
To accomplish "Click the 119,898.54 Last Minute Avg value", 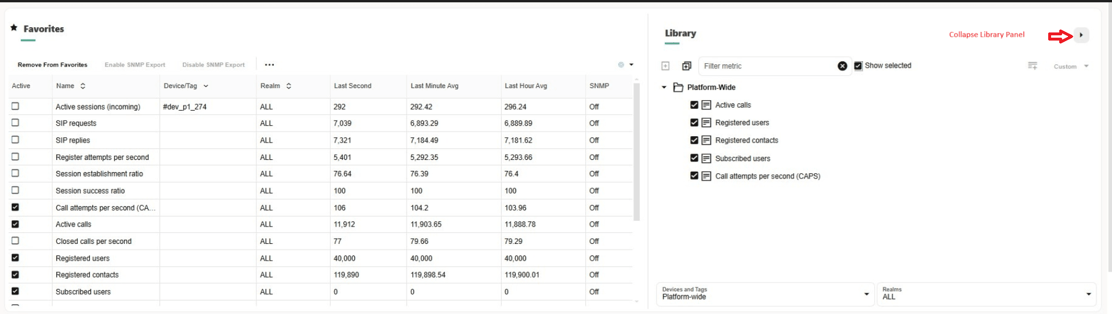I will pos(428,275).
